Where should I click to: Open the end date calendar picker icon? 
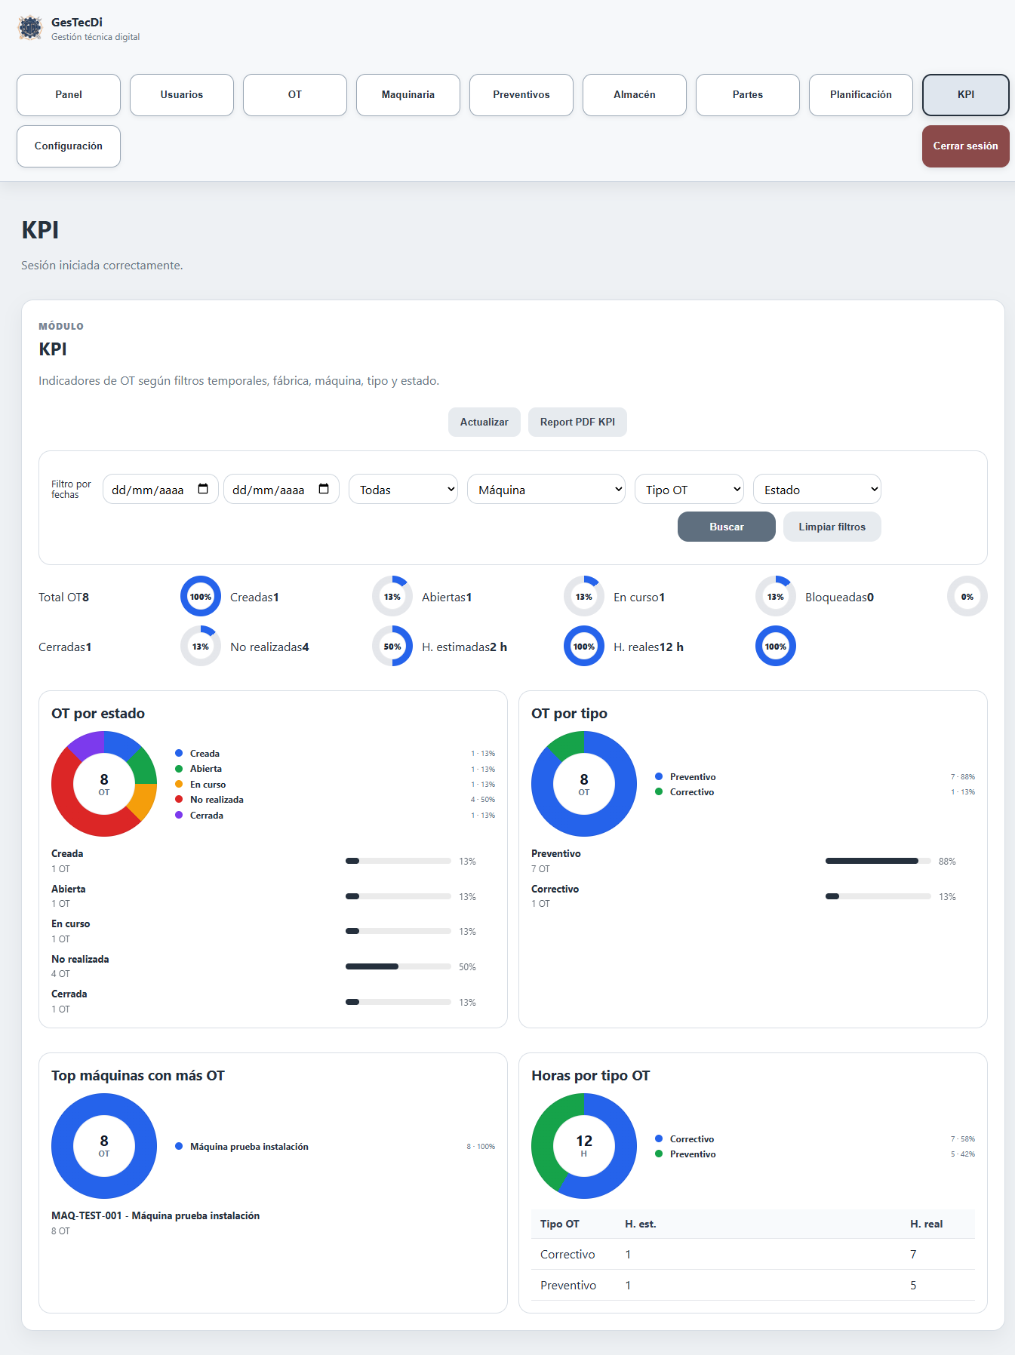coord(324,489)
